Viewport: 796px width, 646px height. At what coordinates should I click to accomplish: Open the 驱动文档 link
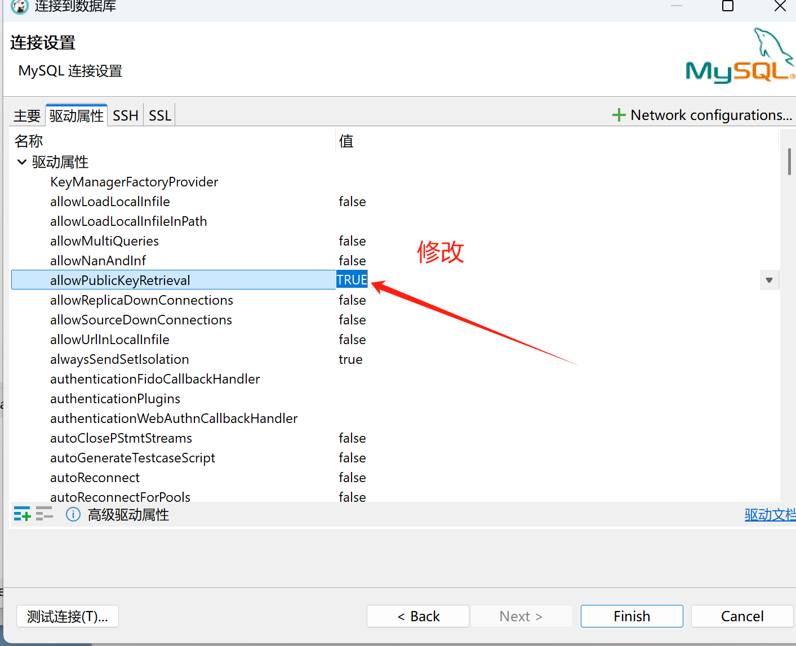(x=770, y=514)
